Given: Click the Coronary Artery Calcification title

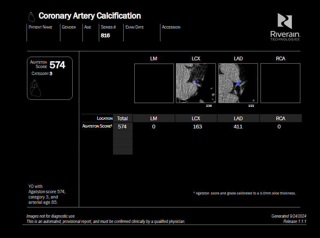Looking at the screenshot, I should coord(90,15).
